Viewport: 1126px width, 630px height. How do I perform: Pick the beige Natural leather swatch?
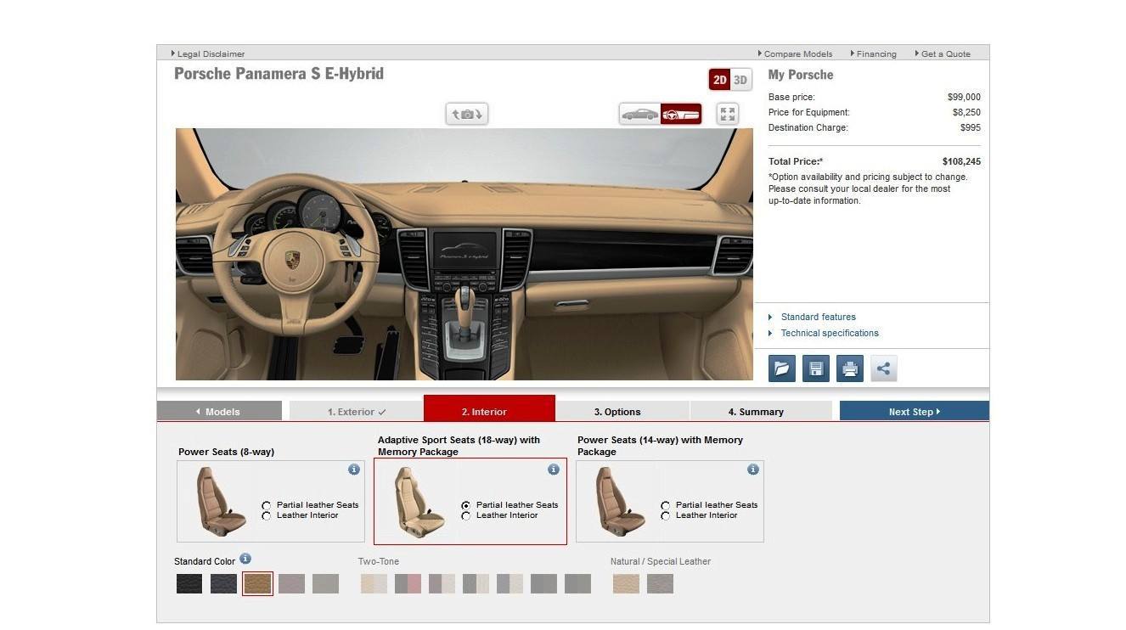(626, 583)
